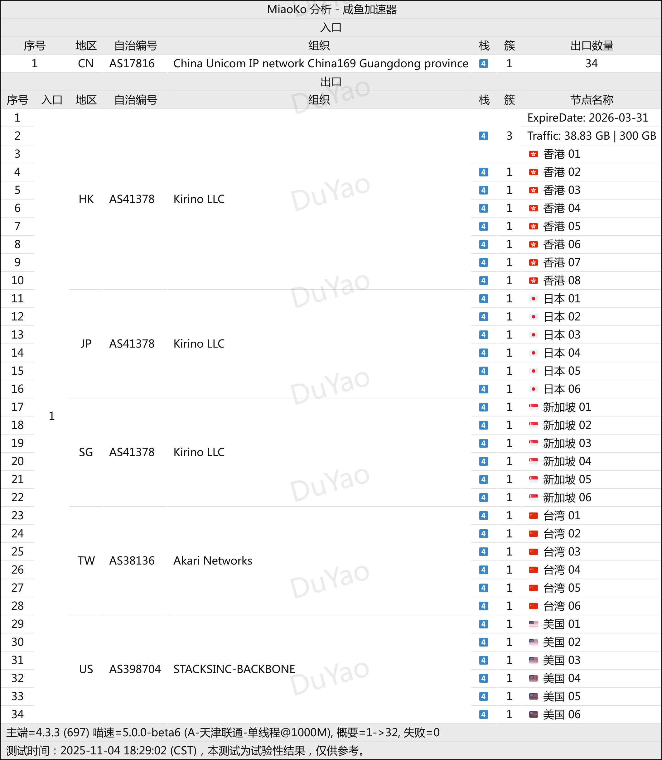Click the 出口数量 column header
This screenshot has height=760, width=662.
pos(592,46)
